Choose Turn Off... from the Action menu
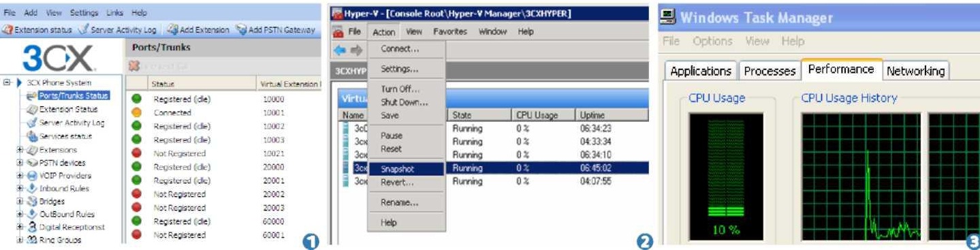This screenshot has height=250, width=980. point(407,89)
